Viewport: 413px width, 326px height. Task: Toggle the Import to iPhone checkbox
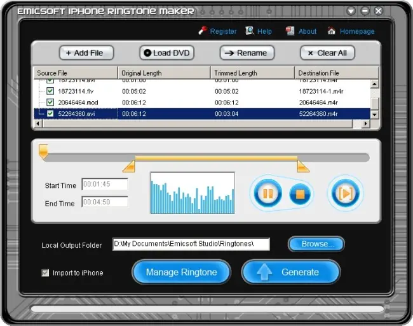coord(45,273)
